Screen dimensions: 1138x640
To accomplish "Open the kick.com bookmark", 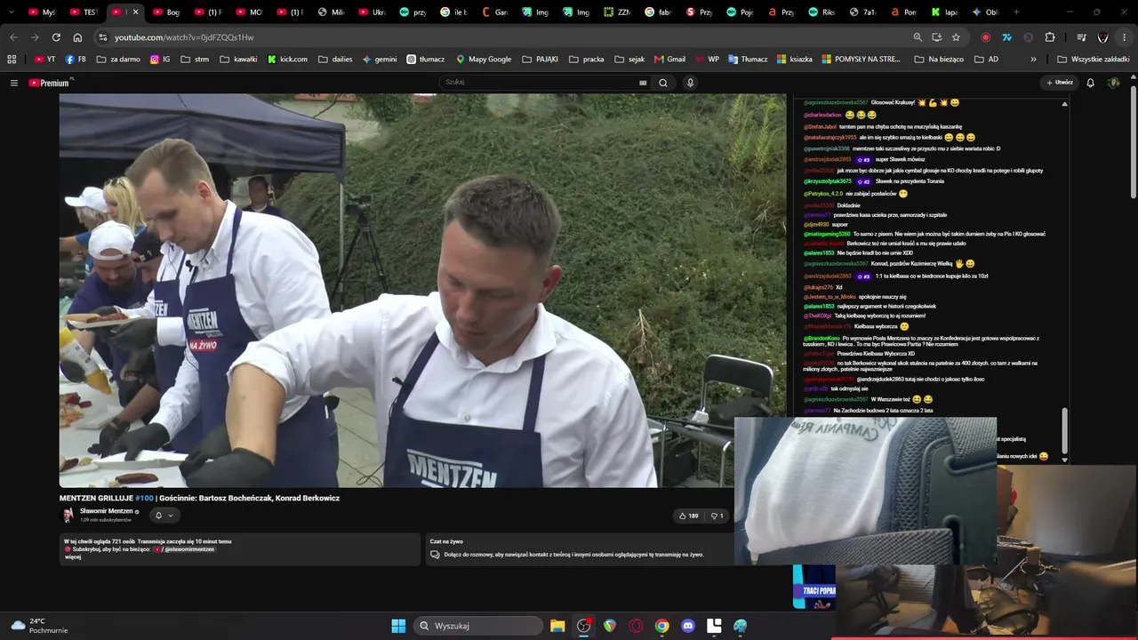I will pos(287,60).
